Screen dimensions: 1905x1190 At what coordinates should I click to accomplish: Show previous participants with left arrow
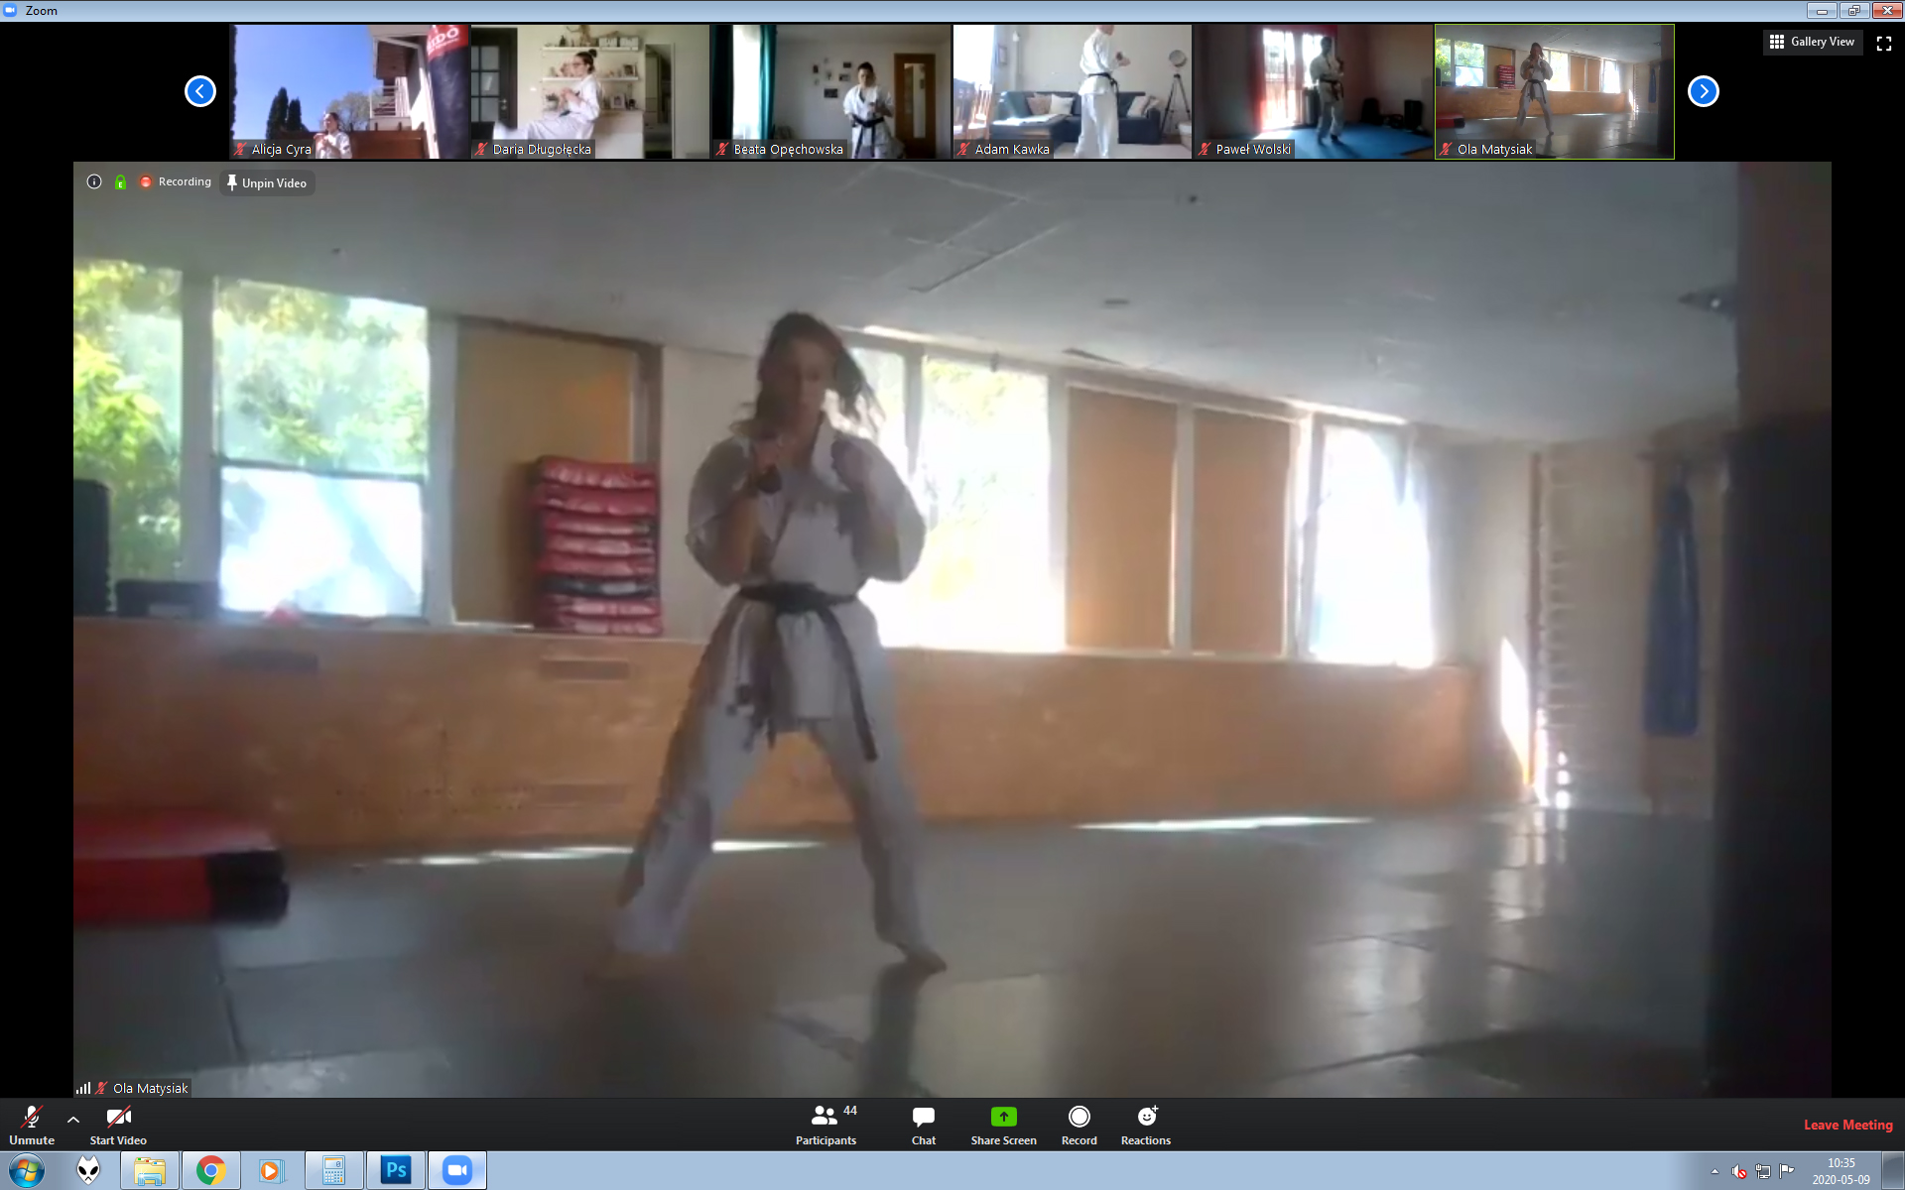[200, 91]
